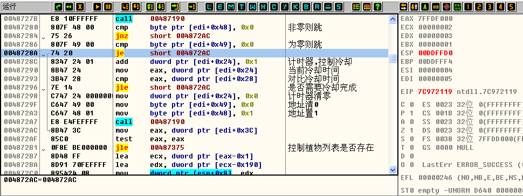Click the comment 控制植物列表是否存在
Image resolution: width=523 pixels, height=196 pixels.
tap(331, 148)
